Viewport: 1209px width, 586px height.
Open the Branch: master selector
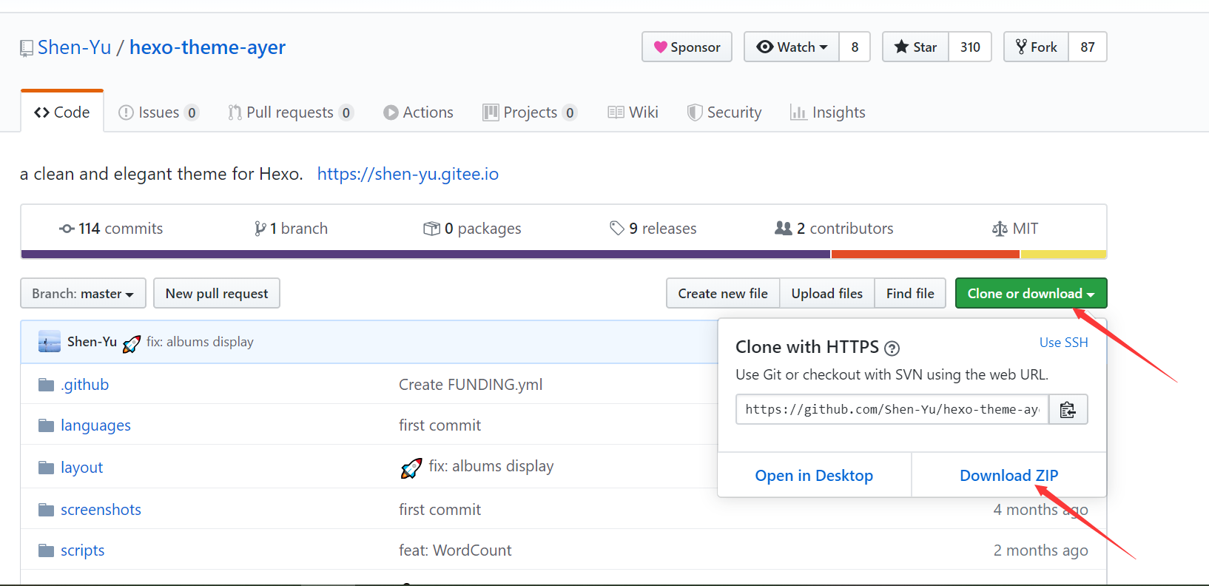pyautogui.click(x=83, y=293)
